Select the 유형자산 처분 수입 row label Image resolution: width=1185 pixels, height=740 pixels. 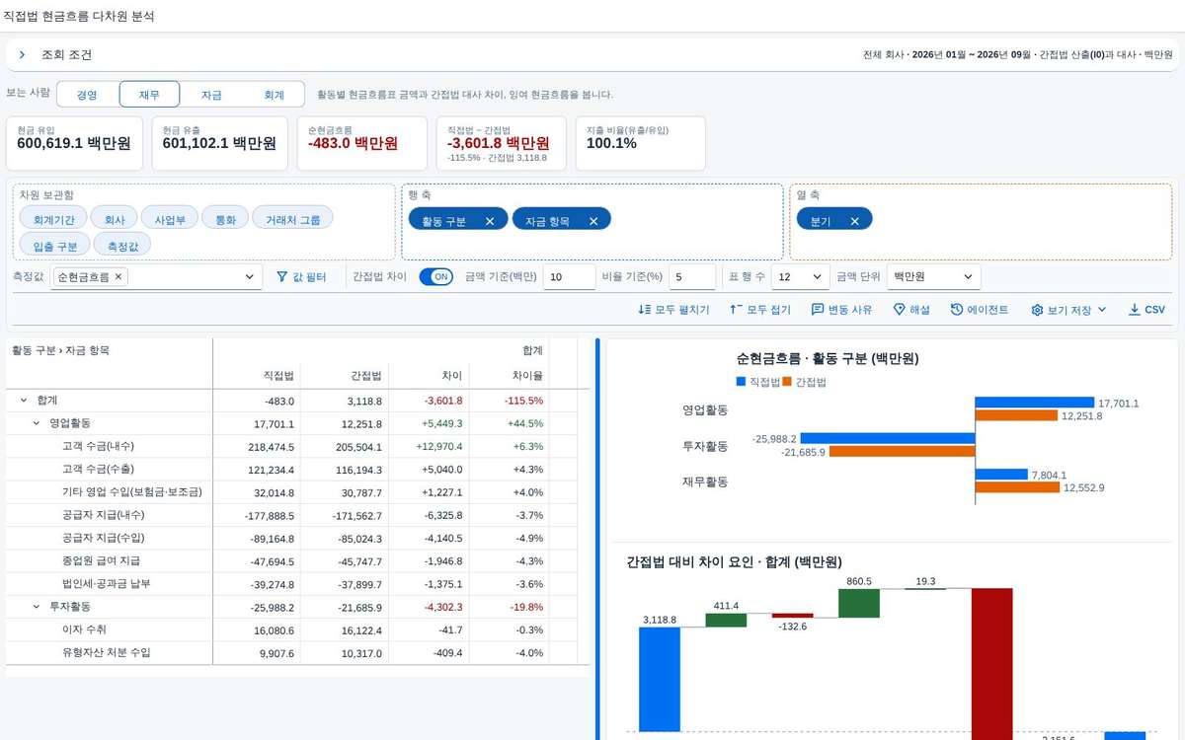(106, 652)
